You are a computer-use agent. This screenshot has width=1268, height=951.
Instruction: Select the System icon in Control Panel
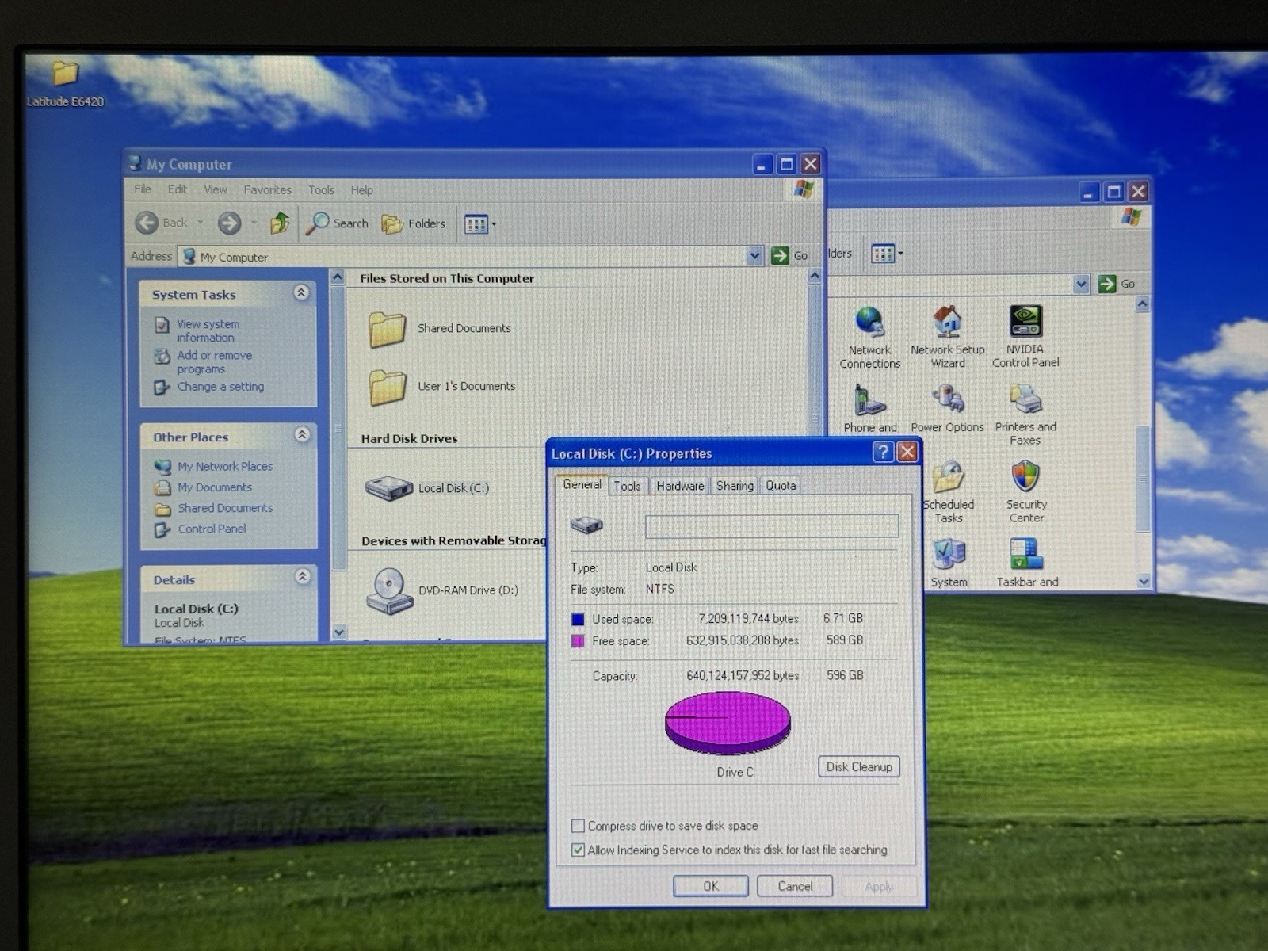coord(949,563)
